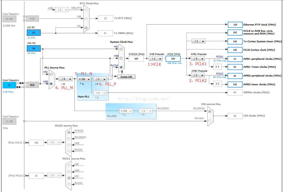The image size is (284, 192).
Task: Click the APB1 peripheral clocks value box
Action: tap(235, 59)
